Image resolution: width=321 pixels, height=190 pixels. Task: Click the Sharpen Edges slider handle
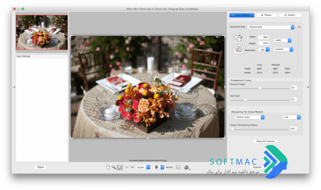click(260, 88)
